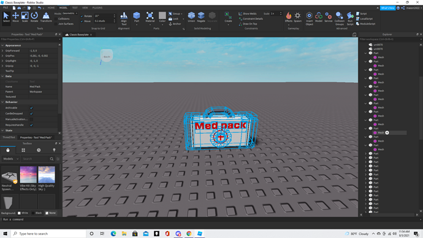Uncheck the Archivable property
This screenshot has height=238, width=423.
[31, 108]
